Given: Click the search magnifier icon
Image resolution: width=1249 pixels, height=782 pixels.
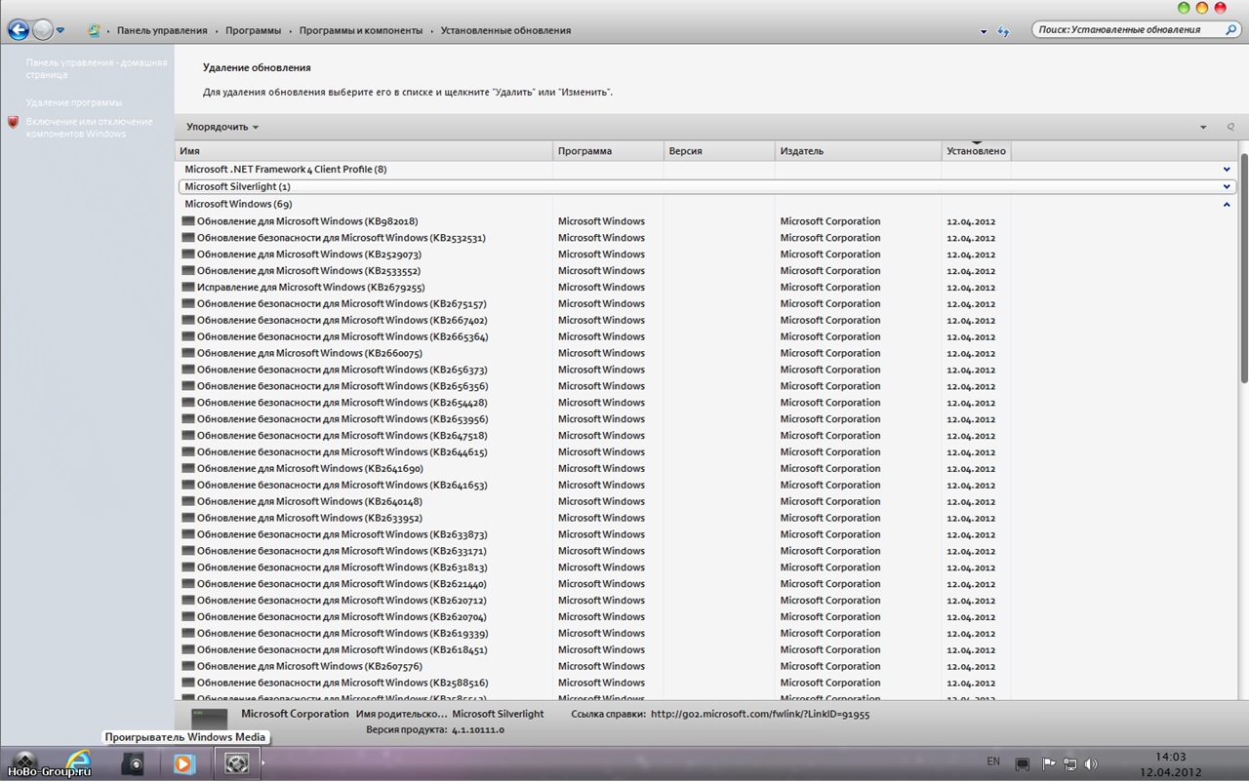Looking at the screenshot, I should point(1231,30).
